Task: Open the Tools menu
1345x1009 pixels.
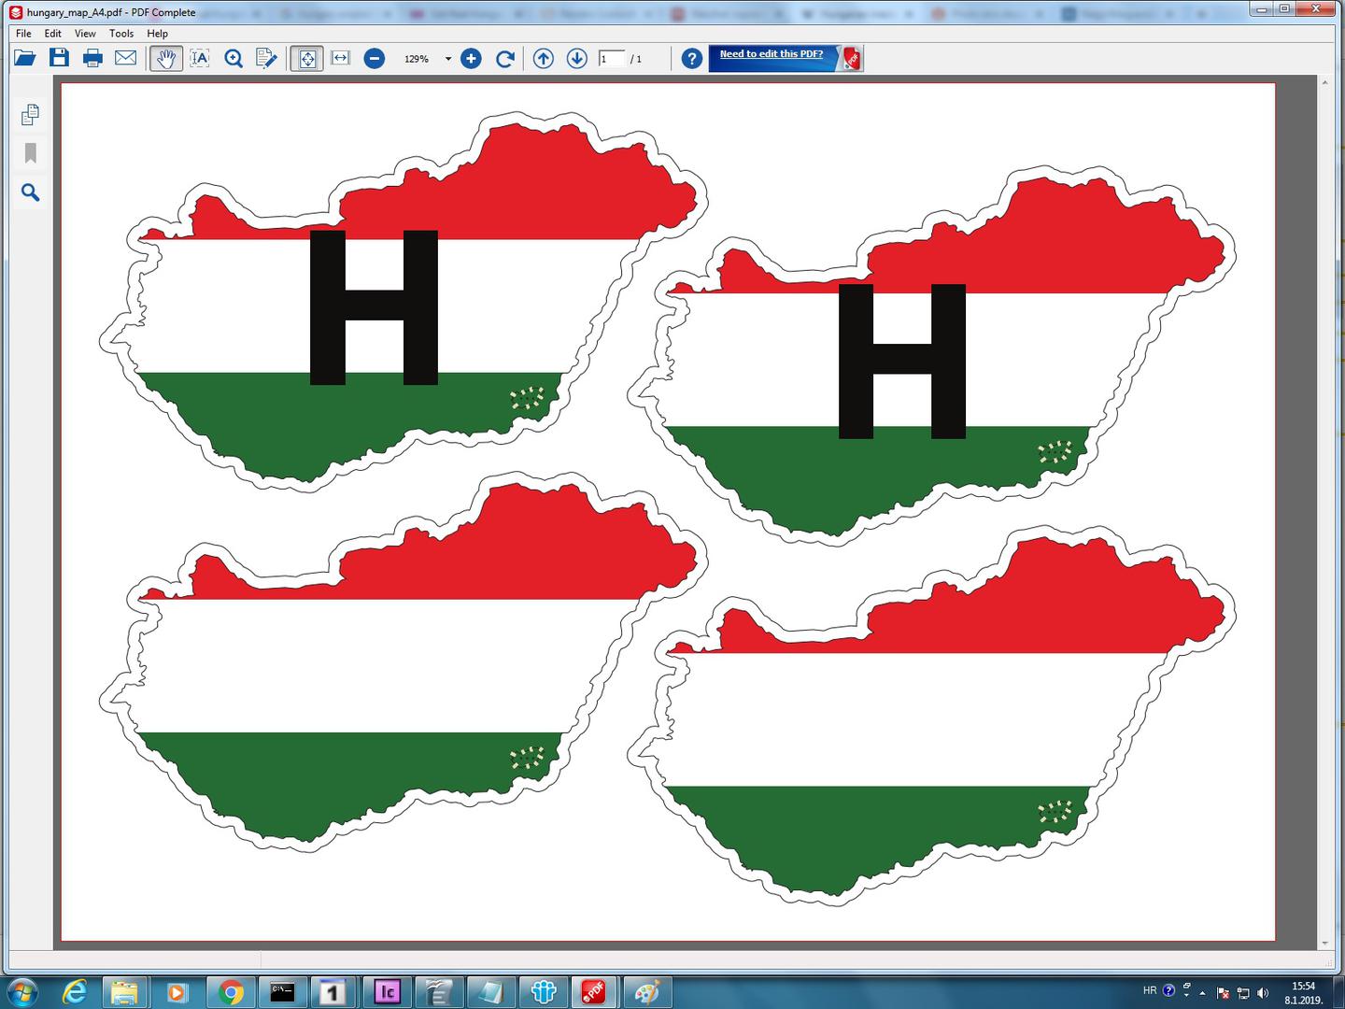Action: pos(121,34)
